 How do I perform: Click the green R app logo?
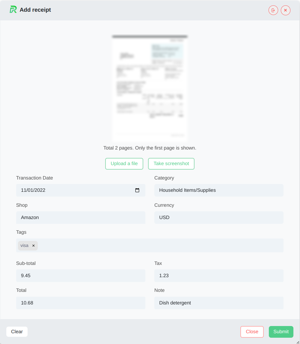pos(13,10)
